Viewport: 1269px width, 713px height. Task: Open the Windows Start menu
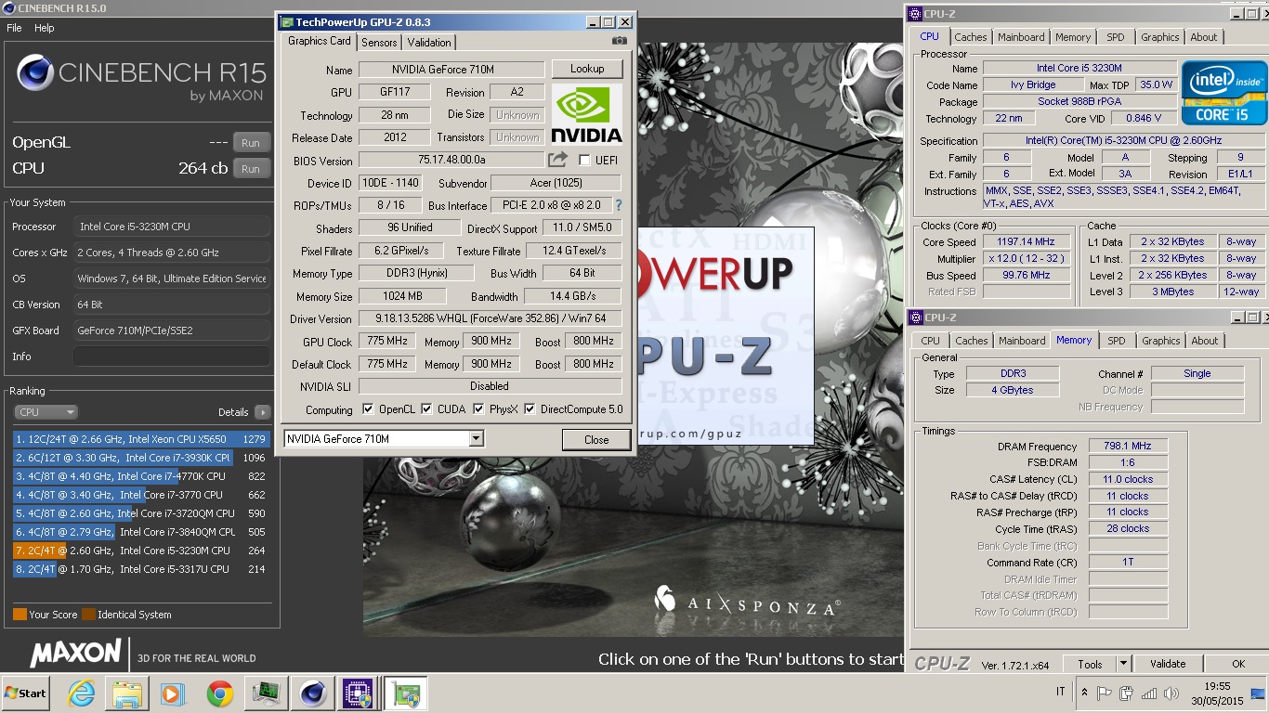point(26,694)
